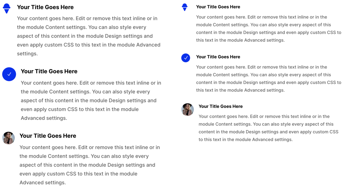Click the small blue checkmark circle on the right

[x=186, y=58]
